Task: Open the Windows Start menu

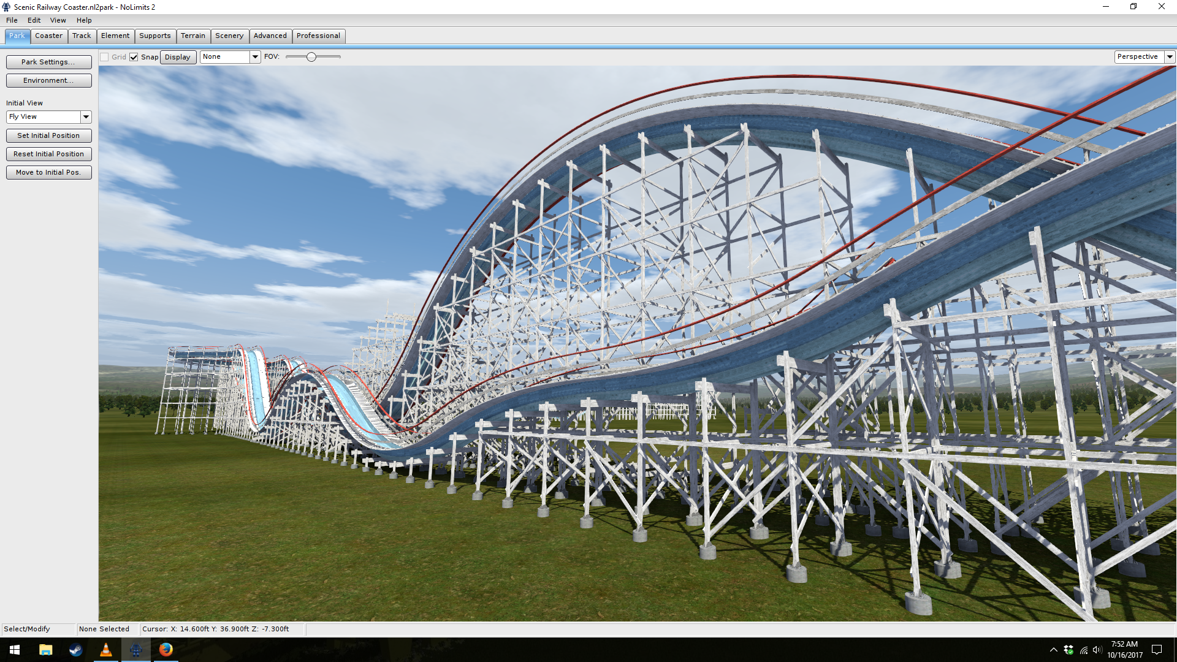Action: coord(15,650)
